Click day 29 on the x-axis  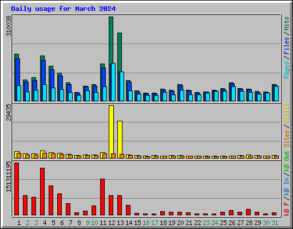click(258, 223)
